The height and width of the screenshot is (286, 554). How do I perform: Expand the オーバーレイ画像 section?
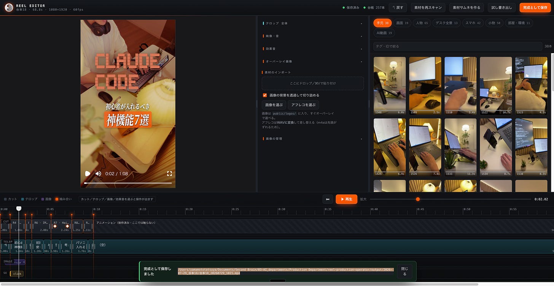click(x=312, y=61)
